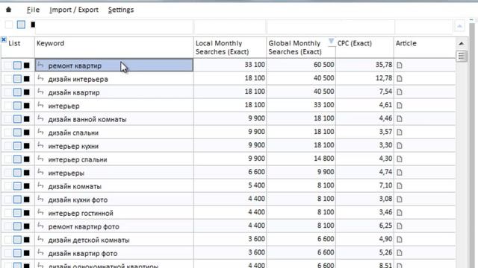Click the keyword filter input field

pyautogui.click(x=114, y=27)
